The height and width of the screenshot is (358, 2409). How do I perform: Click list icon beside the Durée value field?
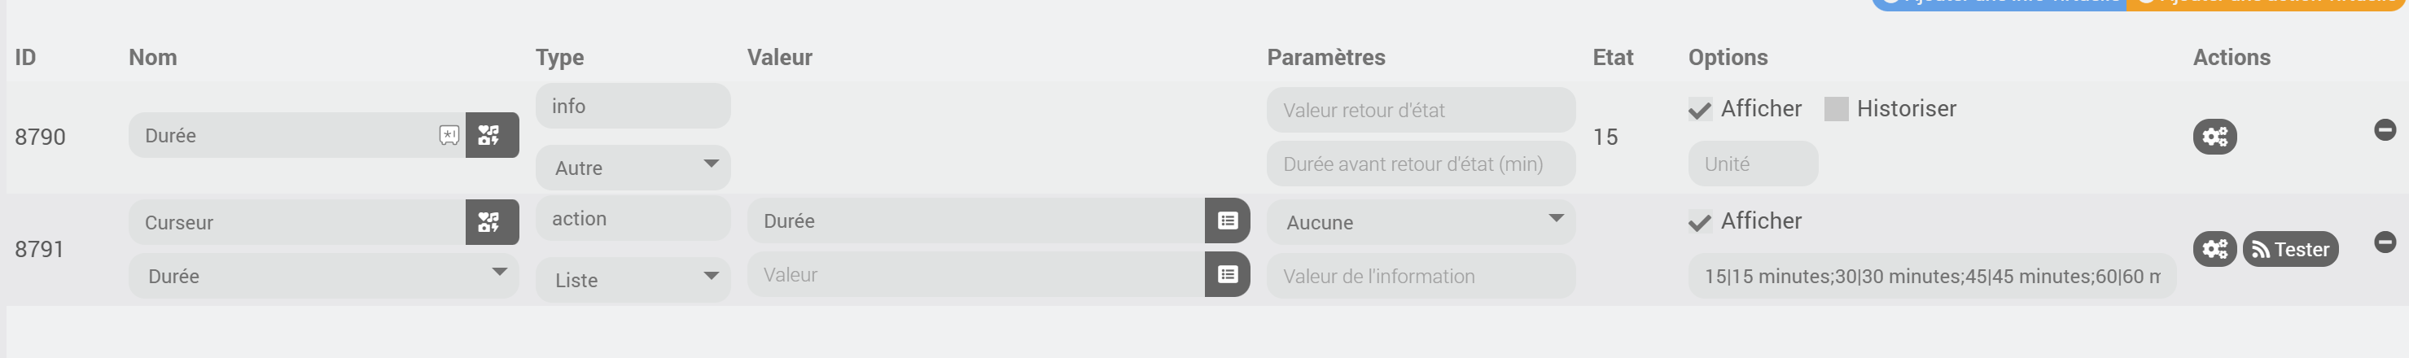tap(1227, 220)
